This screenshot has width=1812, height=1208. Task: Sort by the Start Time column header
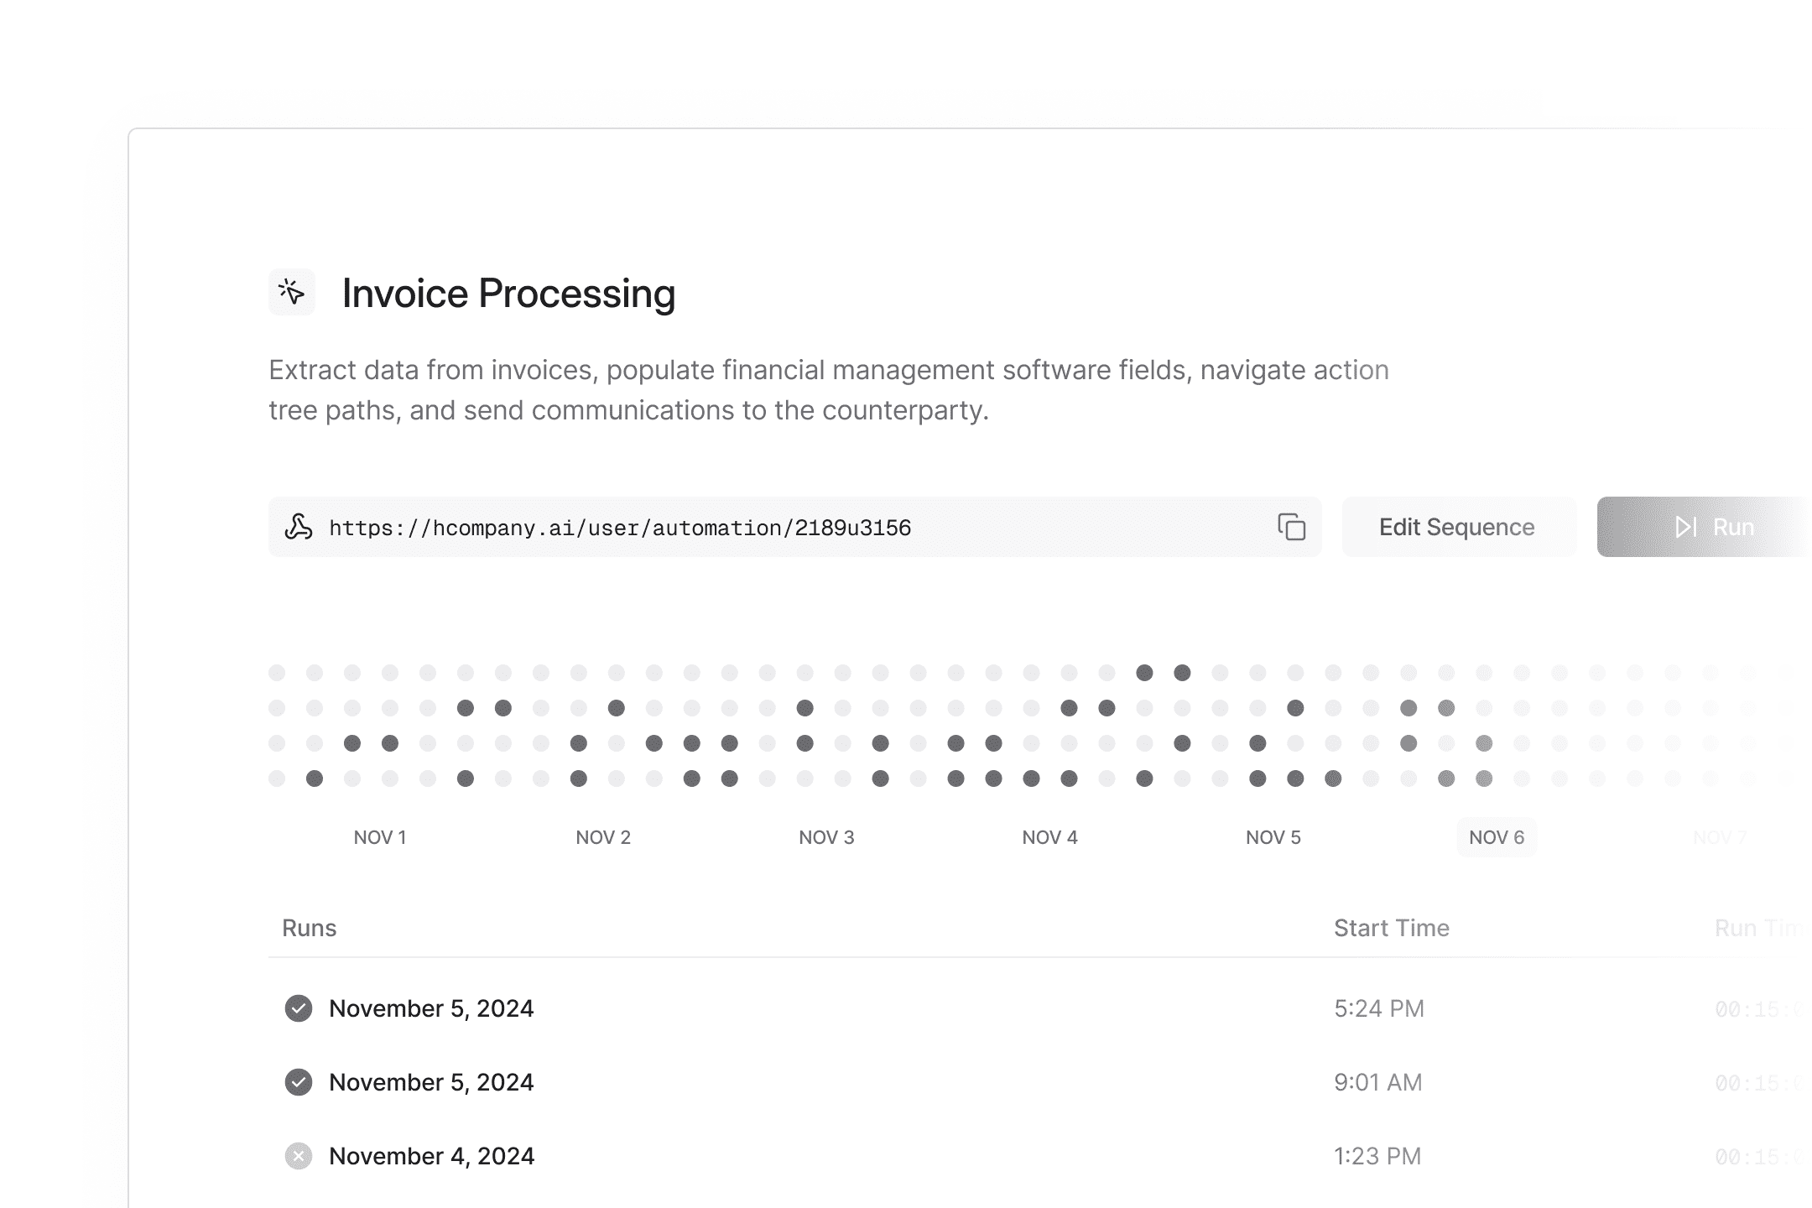[x=1392, y=928]
